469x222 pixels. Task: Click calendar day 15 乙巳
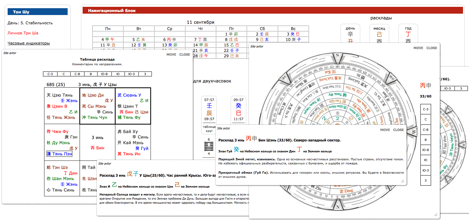[x=232, y=45]
